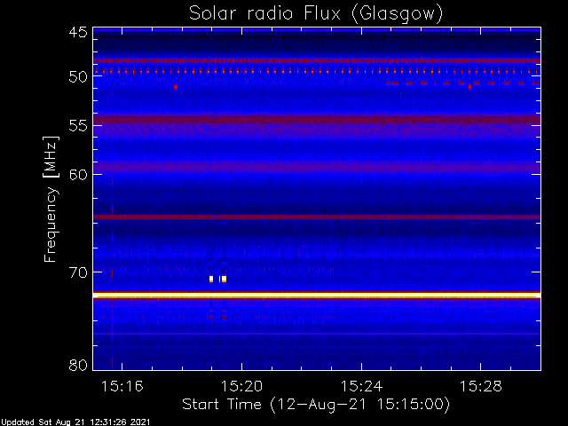Image resolution: width=568 pixels, height=426 pixels.
Task: Click the 60 frequency tick label
Action: click(x=78, y=175)
